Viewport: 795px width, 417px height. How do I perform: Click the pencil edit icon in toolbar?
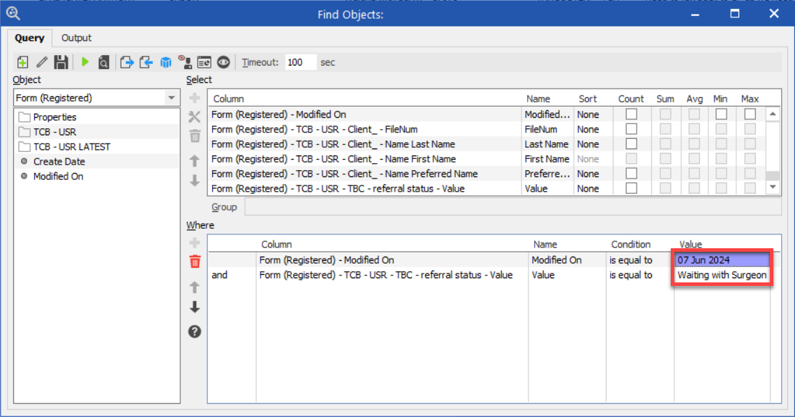[42, 62]
